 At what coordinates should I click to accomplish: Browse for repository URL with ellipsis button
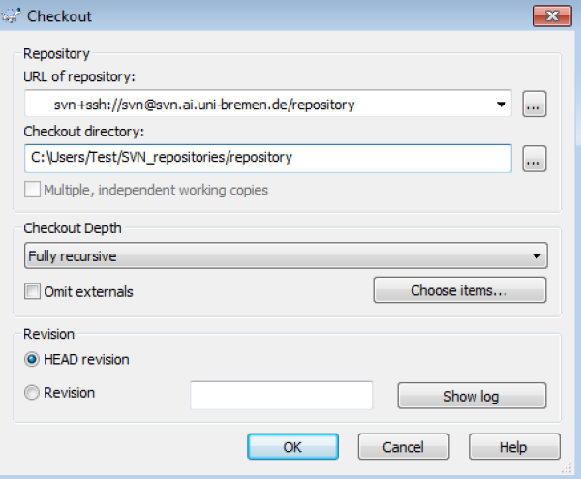535,105
